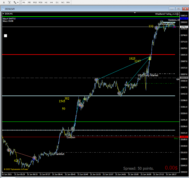Click the 33642.0 price scale value
Viewport: 189px width, 178px height.
click(x=184, y=55)
